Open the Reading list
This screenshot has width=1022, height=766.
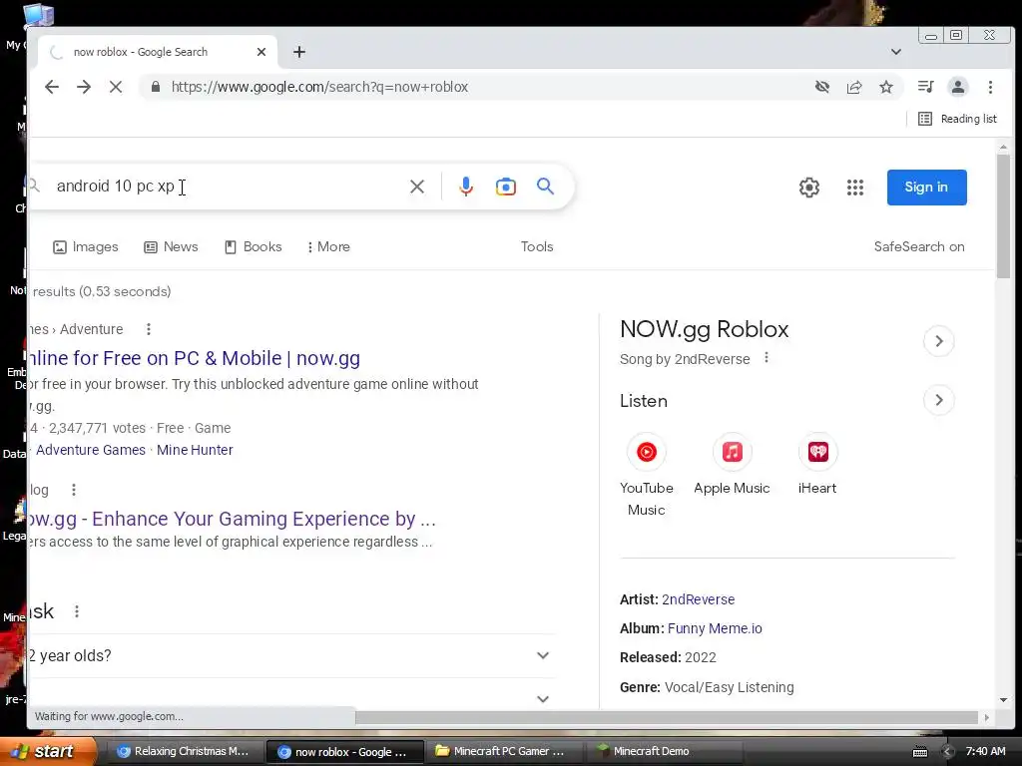pos(957,119)
